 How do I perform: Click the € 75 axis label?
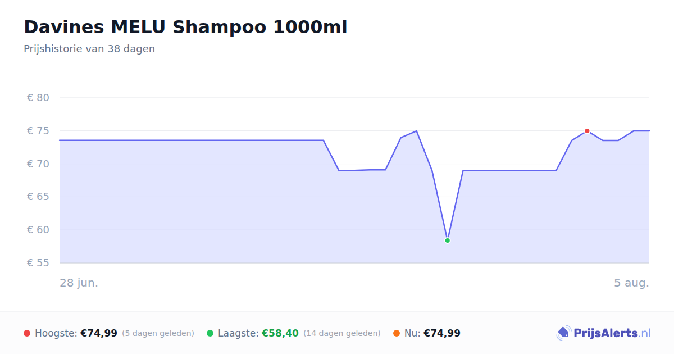[x=38, y=131]
